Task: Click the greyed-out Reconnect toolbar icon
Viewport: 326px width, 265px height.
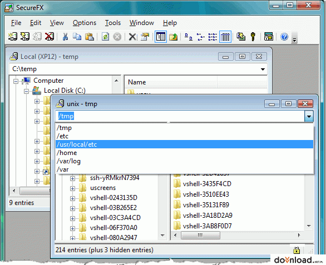Action: tap(37, 37)
